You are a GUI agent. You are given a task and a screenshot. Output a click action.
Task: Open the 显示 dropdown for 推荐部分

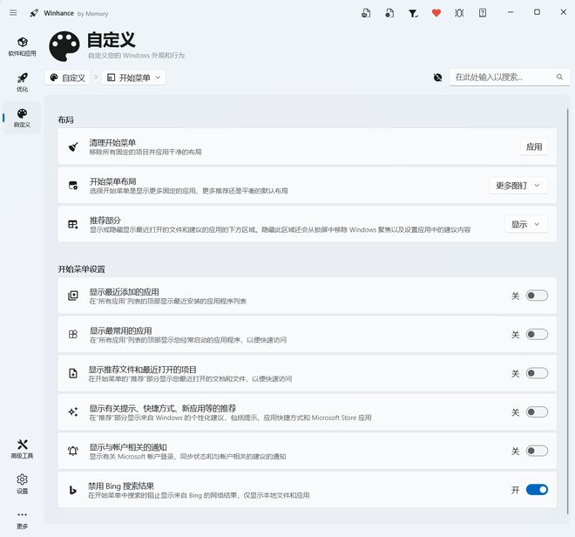click(x=526, y=224)
